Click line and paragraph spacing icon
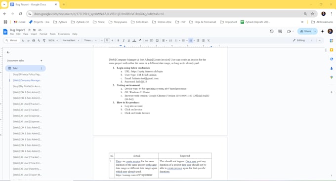The height and width of the screenshot is (181, 336). tap(170, 40)
